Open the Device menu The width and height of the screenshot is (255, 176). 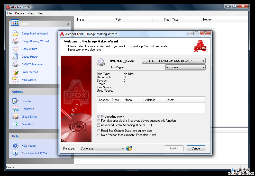click(x=20, y=13)
